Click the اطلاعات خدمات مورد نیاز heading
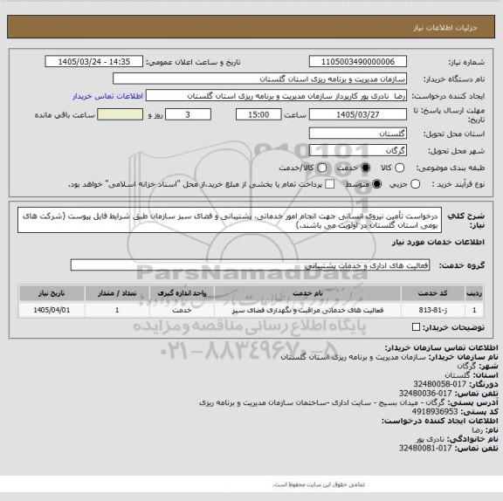This screenshot has width=503, height=501. [x=438, y=242]
